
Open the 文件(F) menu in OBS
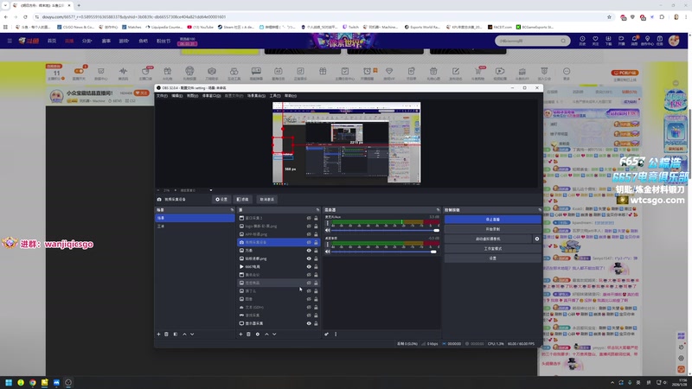point(162,96)
